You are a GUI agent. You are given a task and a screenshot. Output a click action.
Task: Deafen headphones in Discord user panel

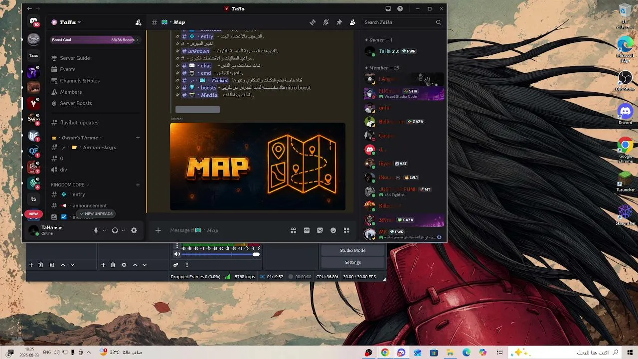pos(115,230)
